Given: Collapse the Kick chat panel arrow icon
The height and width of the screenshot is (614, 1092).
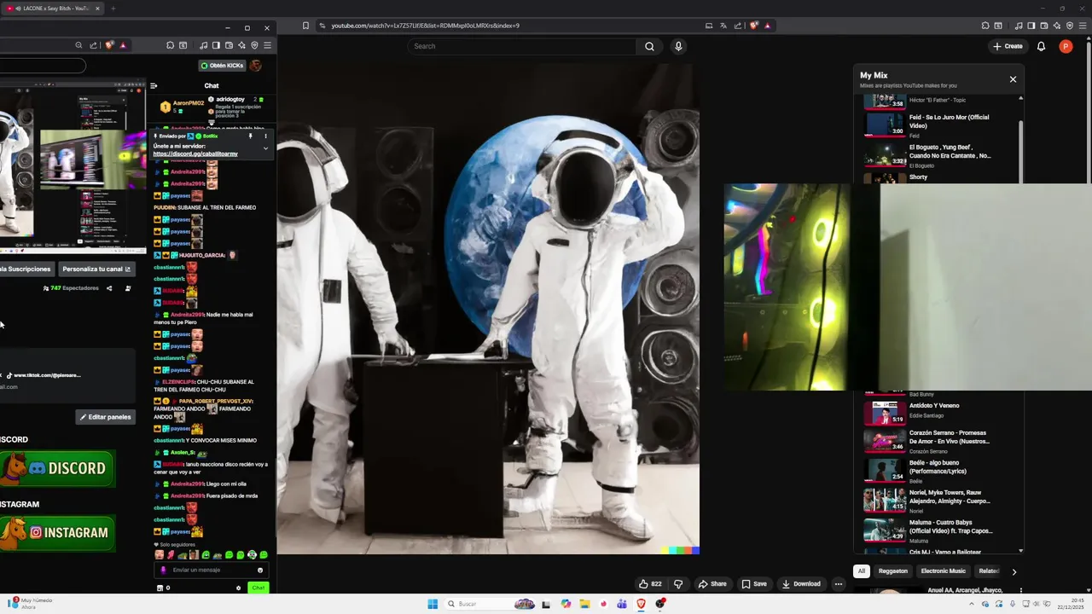Looking at the screenshot, I should (154, 85).
